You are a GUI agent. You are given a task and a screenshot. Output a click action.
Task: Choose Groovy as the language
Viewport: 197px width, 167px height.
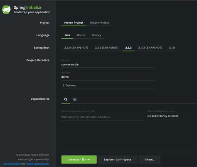click(x=96, y=35)
